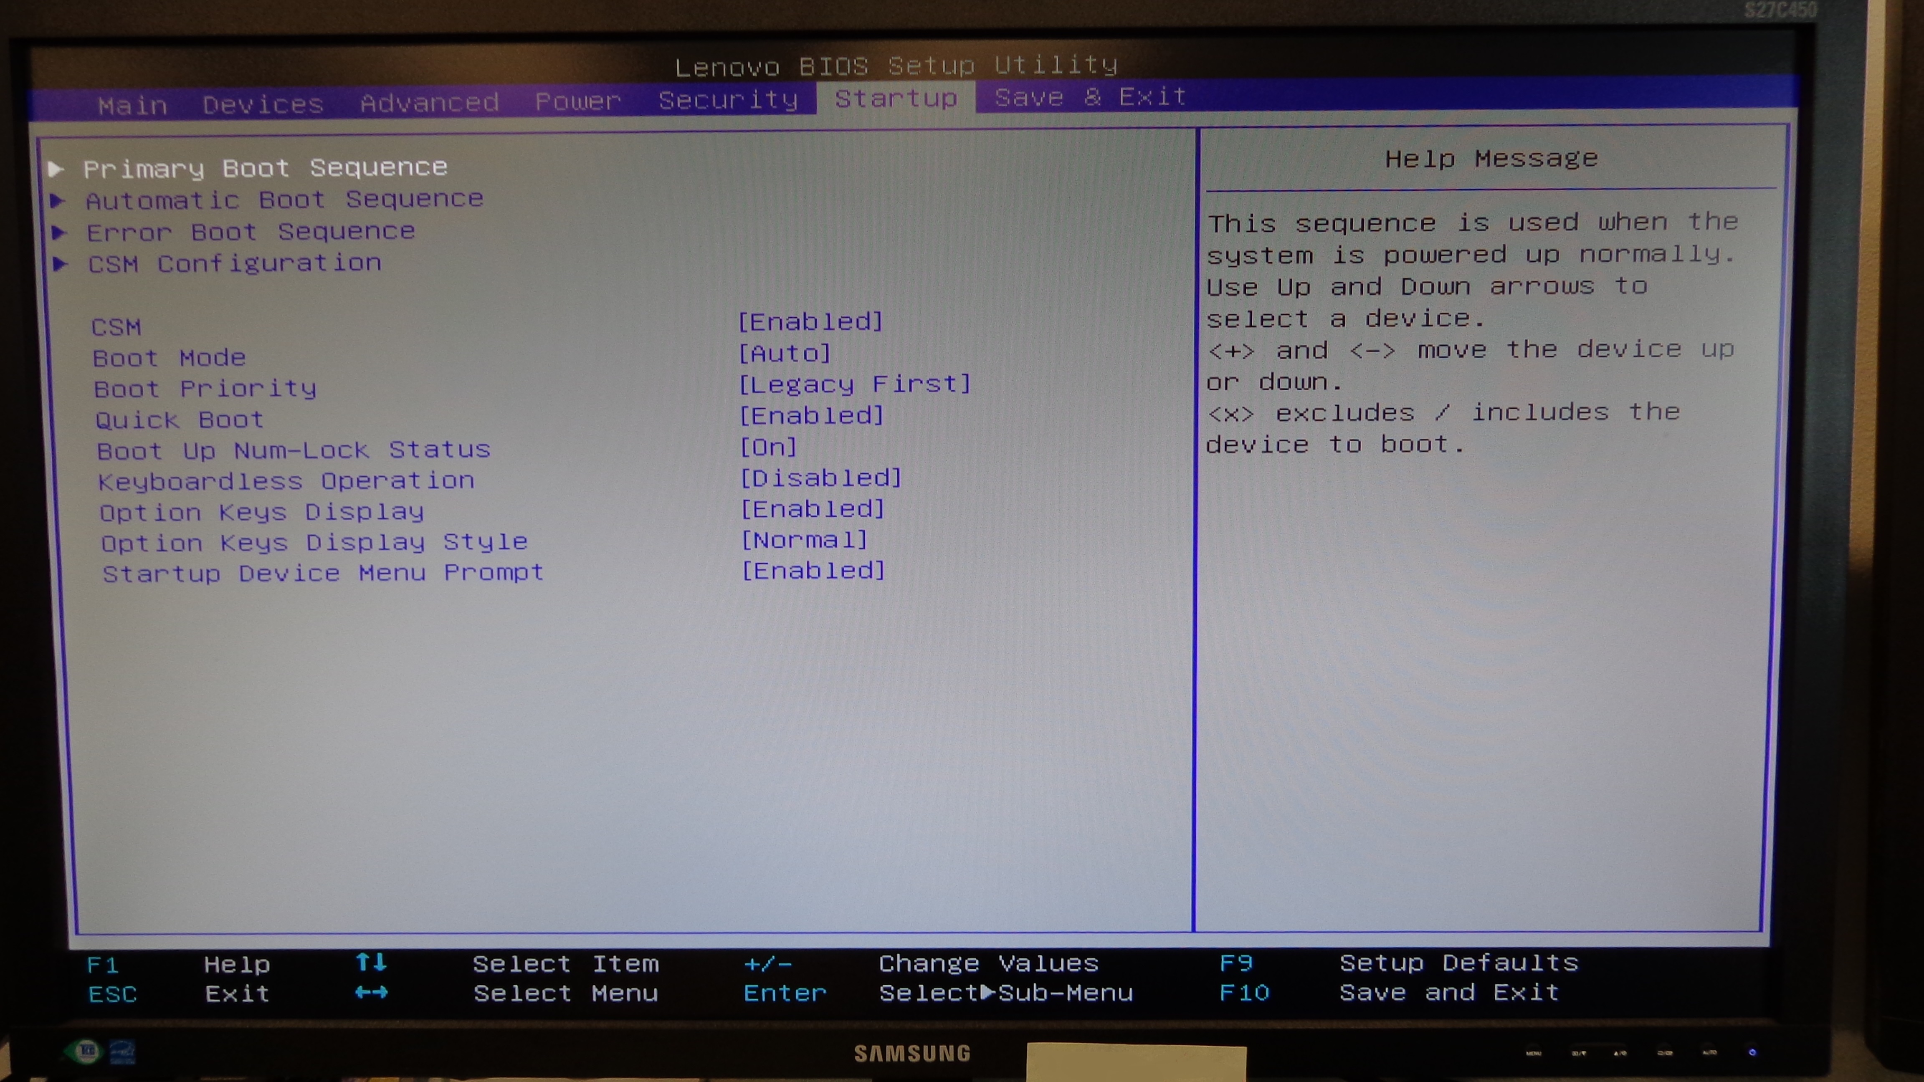
Task: Click the blue power LED on monitor bezel
Action: [x=1752, y=1052]
